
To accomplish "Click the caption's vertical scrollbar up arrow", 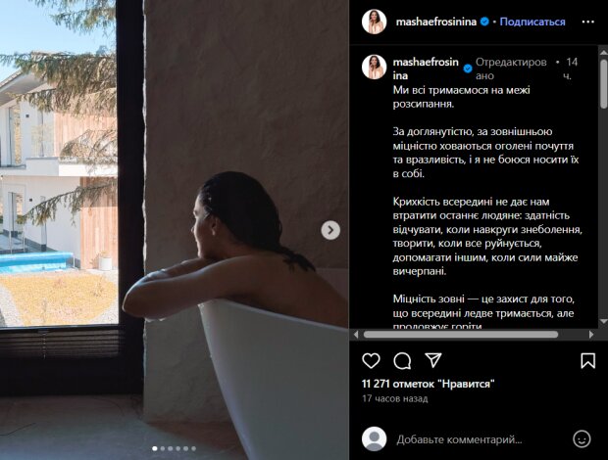I will click(x=603, y=52).
